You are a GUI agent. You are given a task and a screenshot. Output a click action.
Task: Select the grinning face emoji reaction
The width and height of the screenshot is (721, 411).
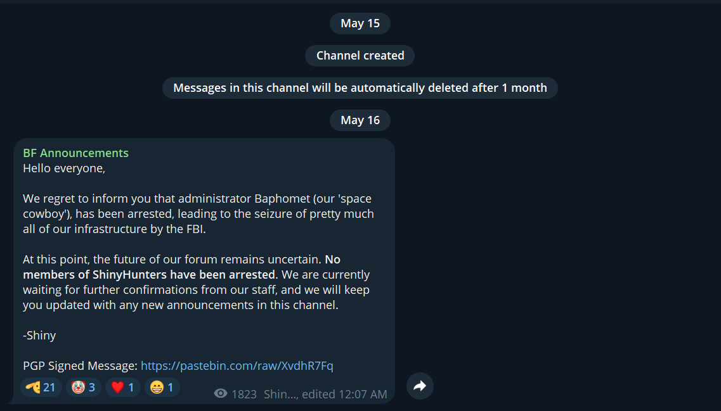click(x=155, y=387)
